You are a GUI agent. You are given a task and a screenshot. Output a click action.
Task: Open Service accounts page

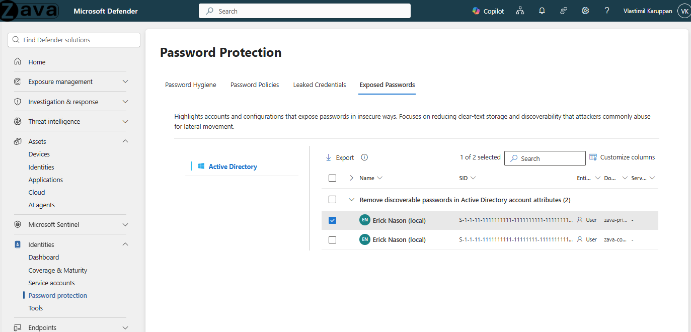tap(51, 283)
